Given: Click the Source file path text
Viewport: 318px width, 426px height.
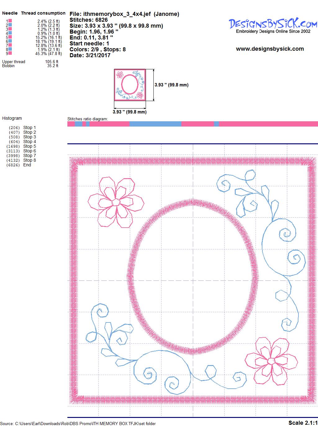Looking at the screenshot, I should click(x=78, y=423).
